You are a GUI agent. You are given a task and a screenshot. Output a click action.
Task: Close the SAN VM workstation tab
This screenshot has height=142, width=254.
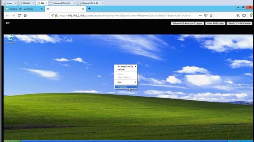pos(33,3)
